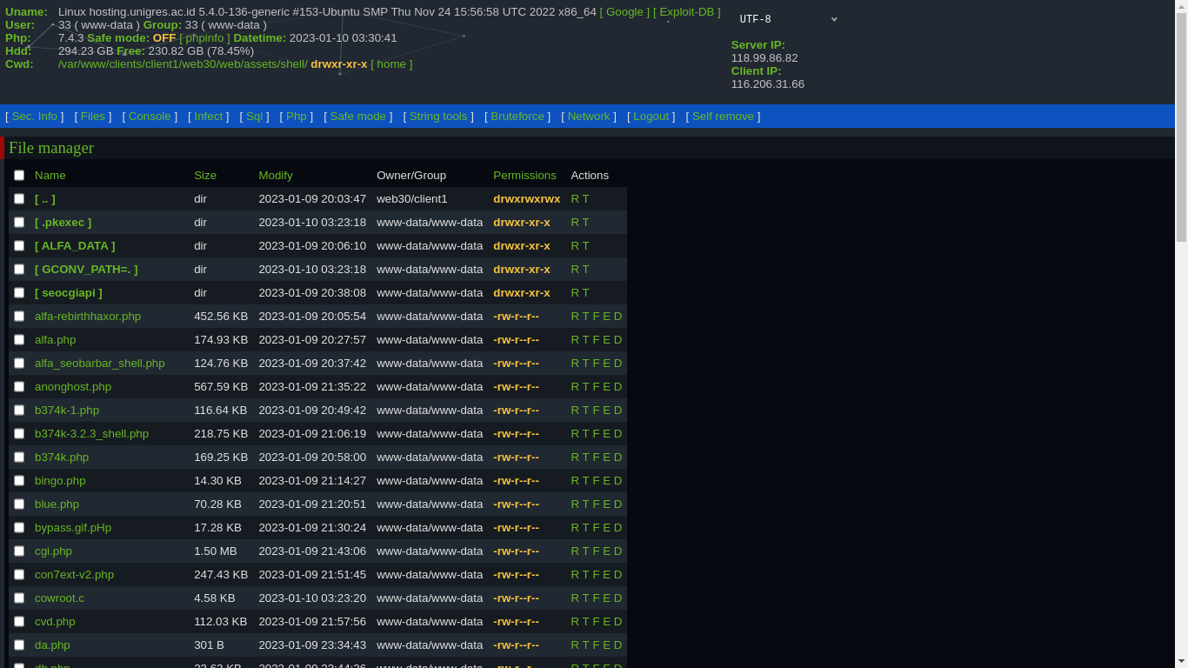The width and height of the screenshot is (1188, 668).
Task: Open the phpinfo link
Action: click(205, 38)
